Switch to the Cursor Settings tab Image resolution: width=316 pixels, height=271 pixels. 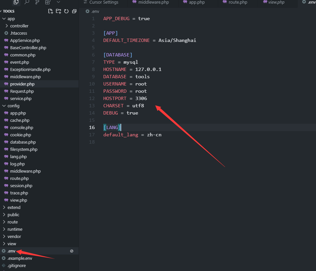tap(104, 2)
